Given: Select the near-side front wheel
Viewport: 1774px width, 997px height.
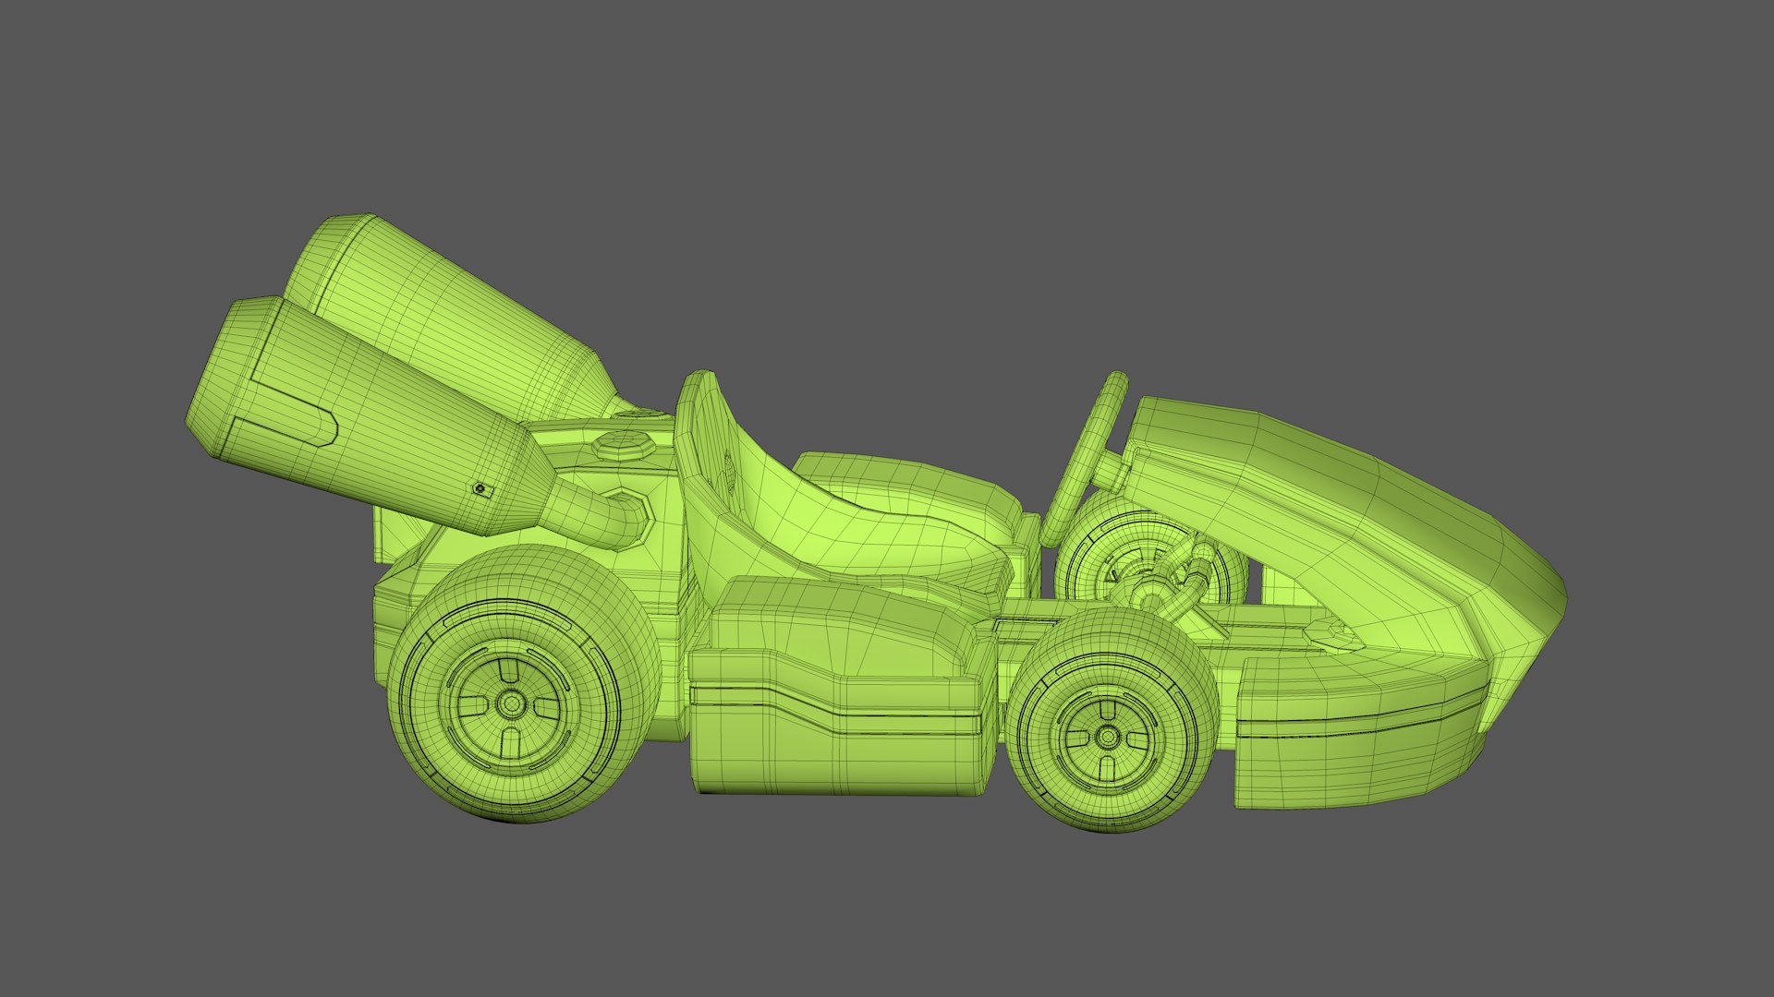Looking at the screenshot, I should 1112,719.
